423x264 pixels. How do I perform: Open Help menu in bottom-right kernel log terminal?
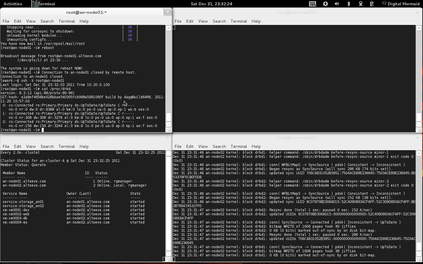pyautogui.click(x=256, y=146)
